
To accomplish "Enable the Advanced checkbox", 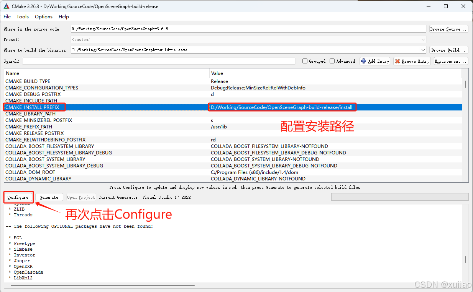I will click(x=332, y=61).
